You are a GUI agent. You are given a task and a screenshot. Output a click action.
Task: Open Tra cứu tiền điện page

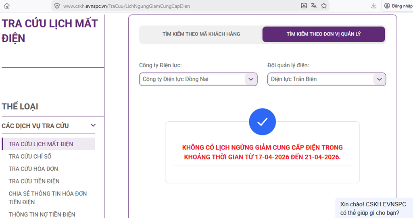(34, 181)
